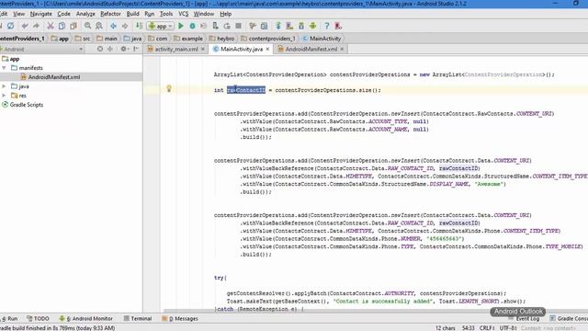Click the Help question mark icon
The width and height of the screenshot is (588, 331).
[327, 26]
